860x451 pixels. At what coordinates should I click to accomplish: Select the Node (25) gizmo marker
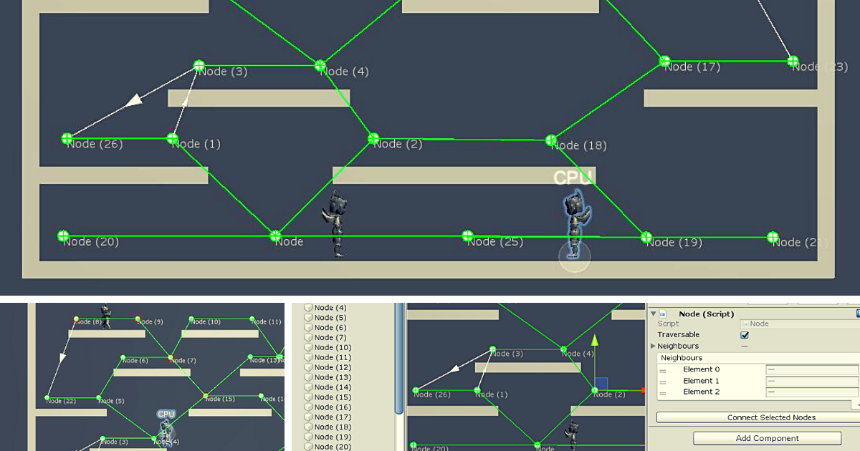467,234
